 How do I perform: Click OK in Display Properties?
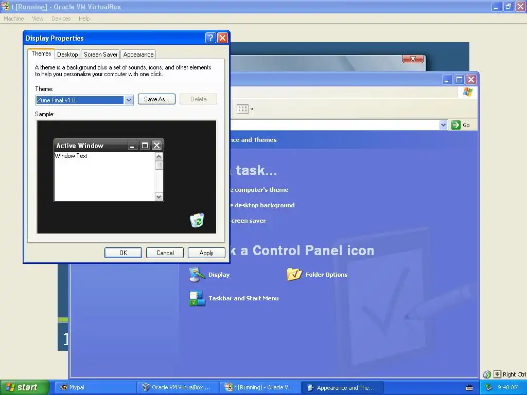click(x=123, y=253)
